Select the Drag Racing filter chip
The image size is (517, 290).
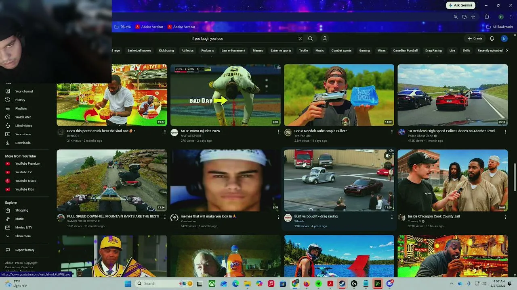click(433, 51)
